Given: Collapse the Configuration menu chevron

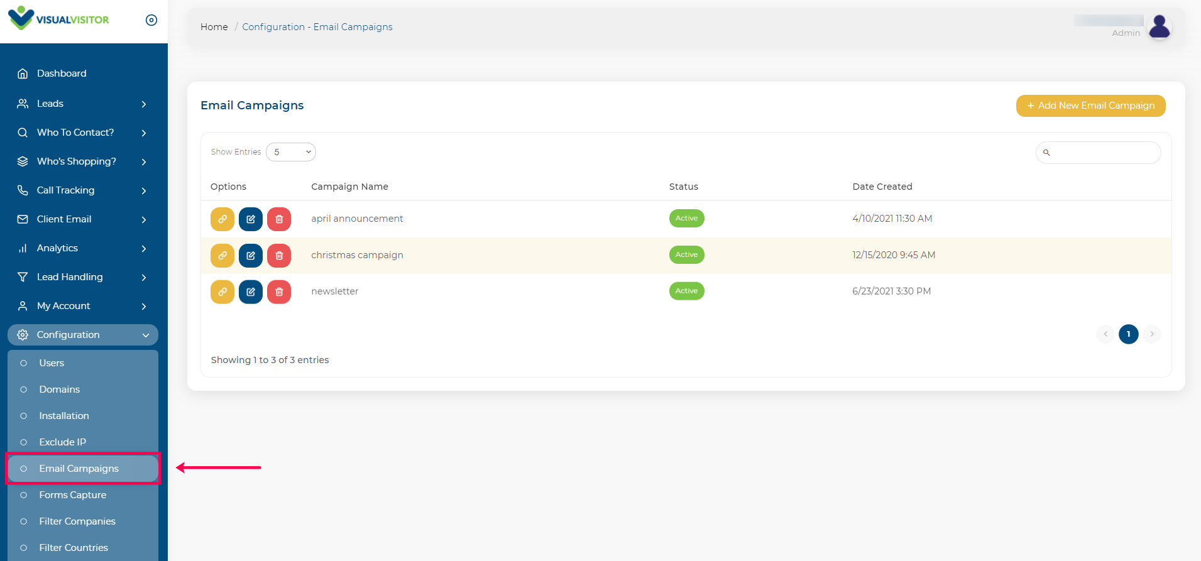Looking at the screenshot, I should [x=146, y=335].
